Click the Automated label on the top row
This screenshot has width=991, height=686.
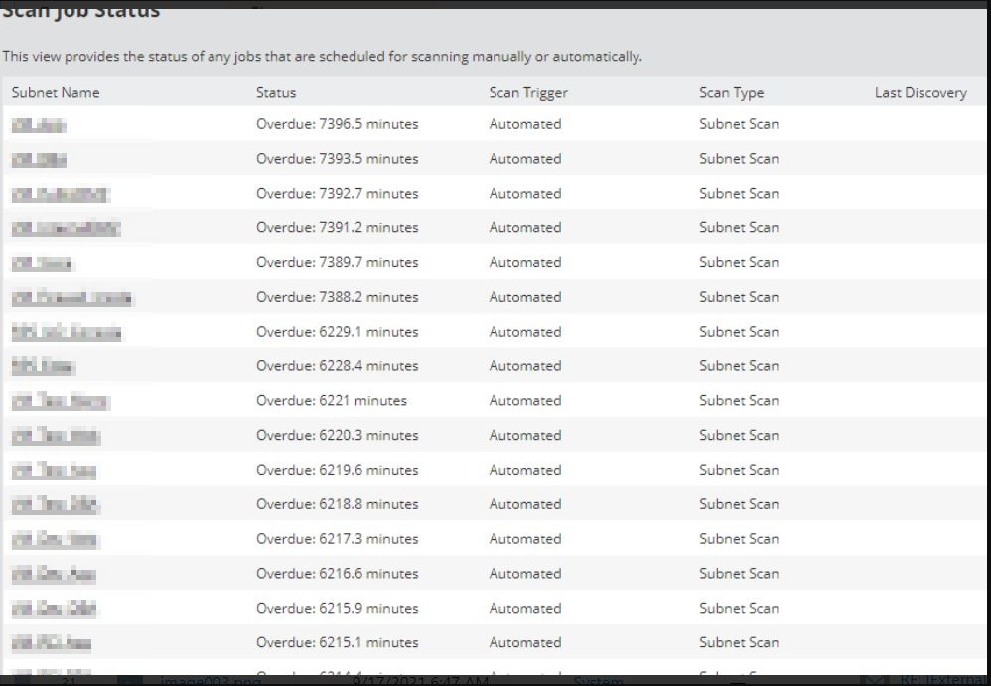(x=524, y=123)
